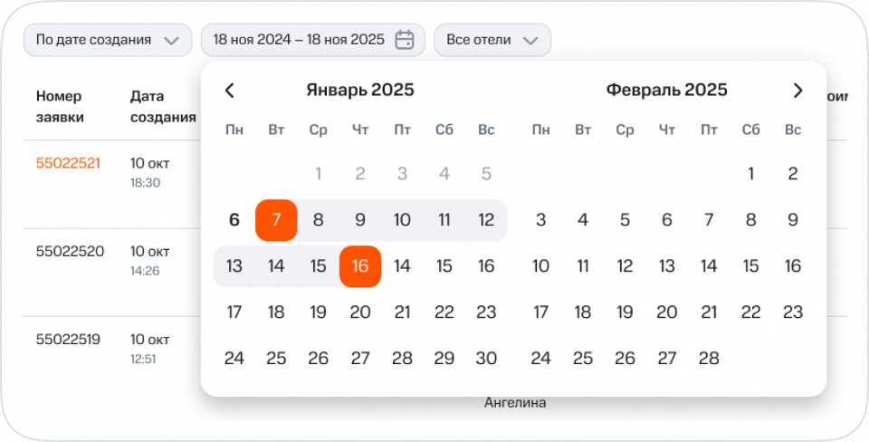The width and height of the screenshot is (869, 442).
Task: Choose greyed-out 3 January
Action: 402,174
